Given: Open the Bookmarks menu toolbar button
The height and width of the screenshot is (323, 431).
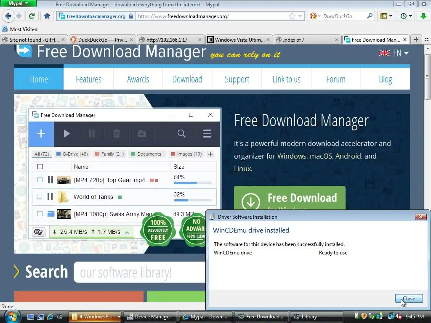Looking at the screenshot, I should [x=386, y=16].
